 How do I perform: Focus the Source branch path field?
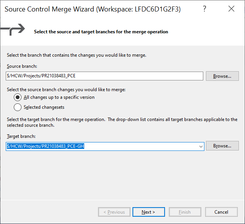pyautogui.click(x=105, y=76)
